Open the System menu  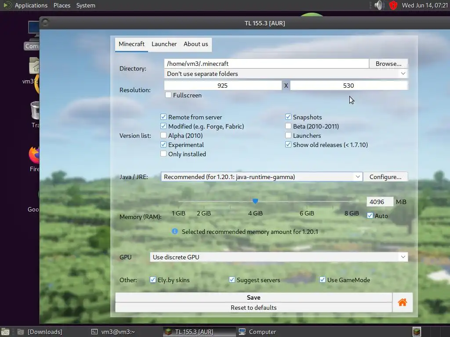click(86, 5)
